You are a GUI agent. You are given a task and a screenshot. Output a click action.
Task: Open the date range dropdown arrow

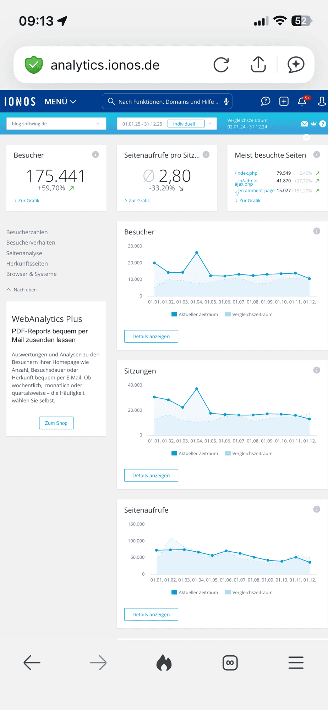210,124
